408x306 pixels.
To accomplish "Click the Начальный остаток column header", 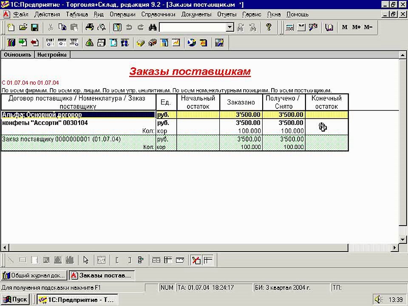I will (198, 102).
